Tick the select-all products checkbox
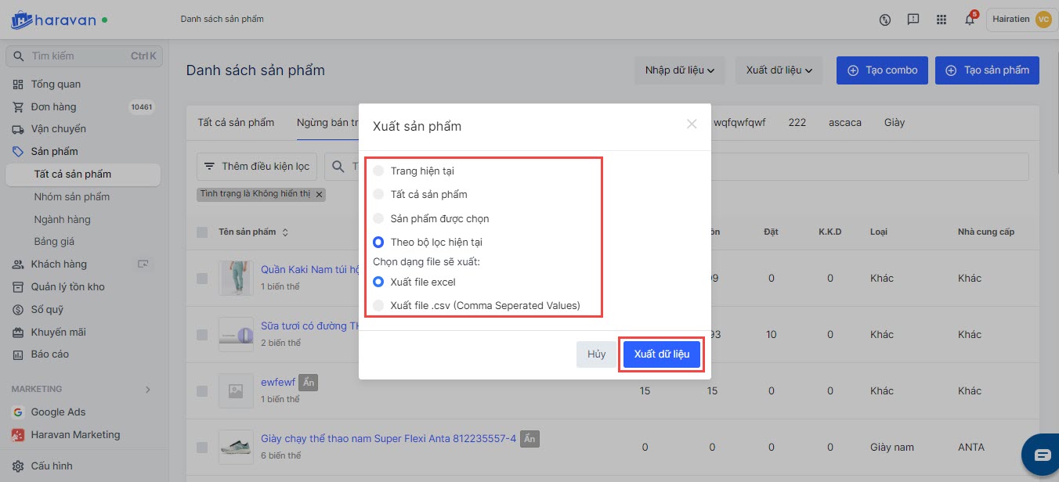Screen dimensions: 1059x482 point(202,232)
